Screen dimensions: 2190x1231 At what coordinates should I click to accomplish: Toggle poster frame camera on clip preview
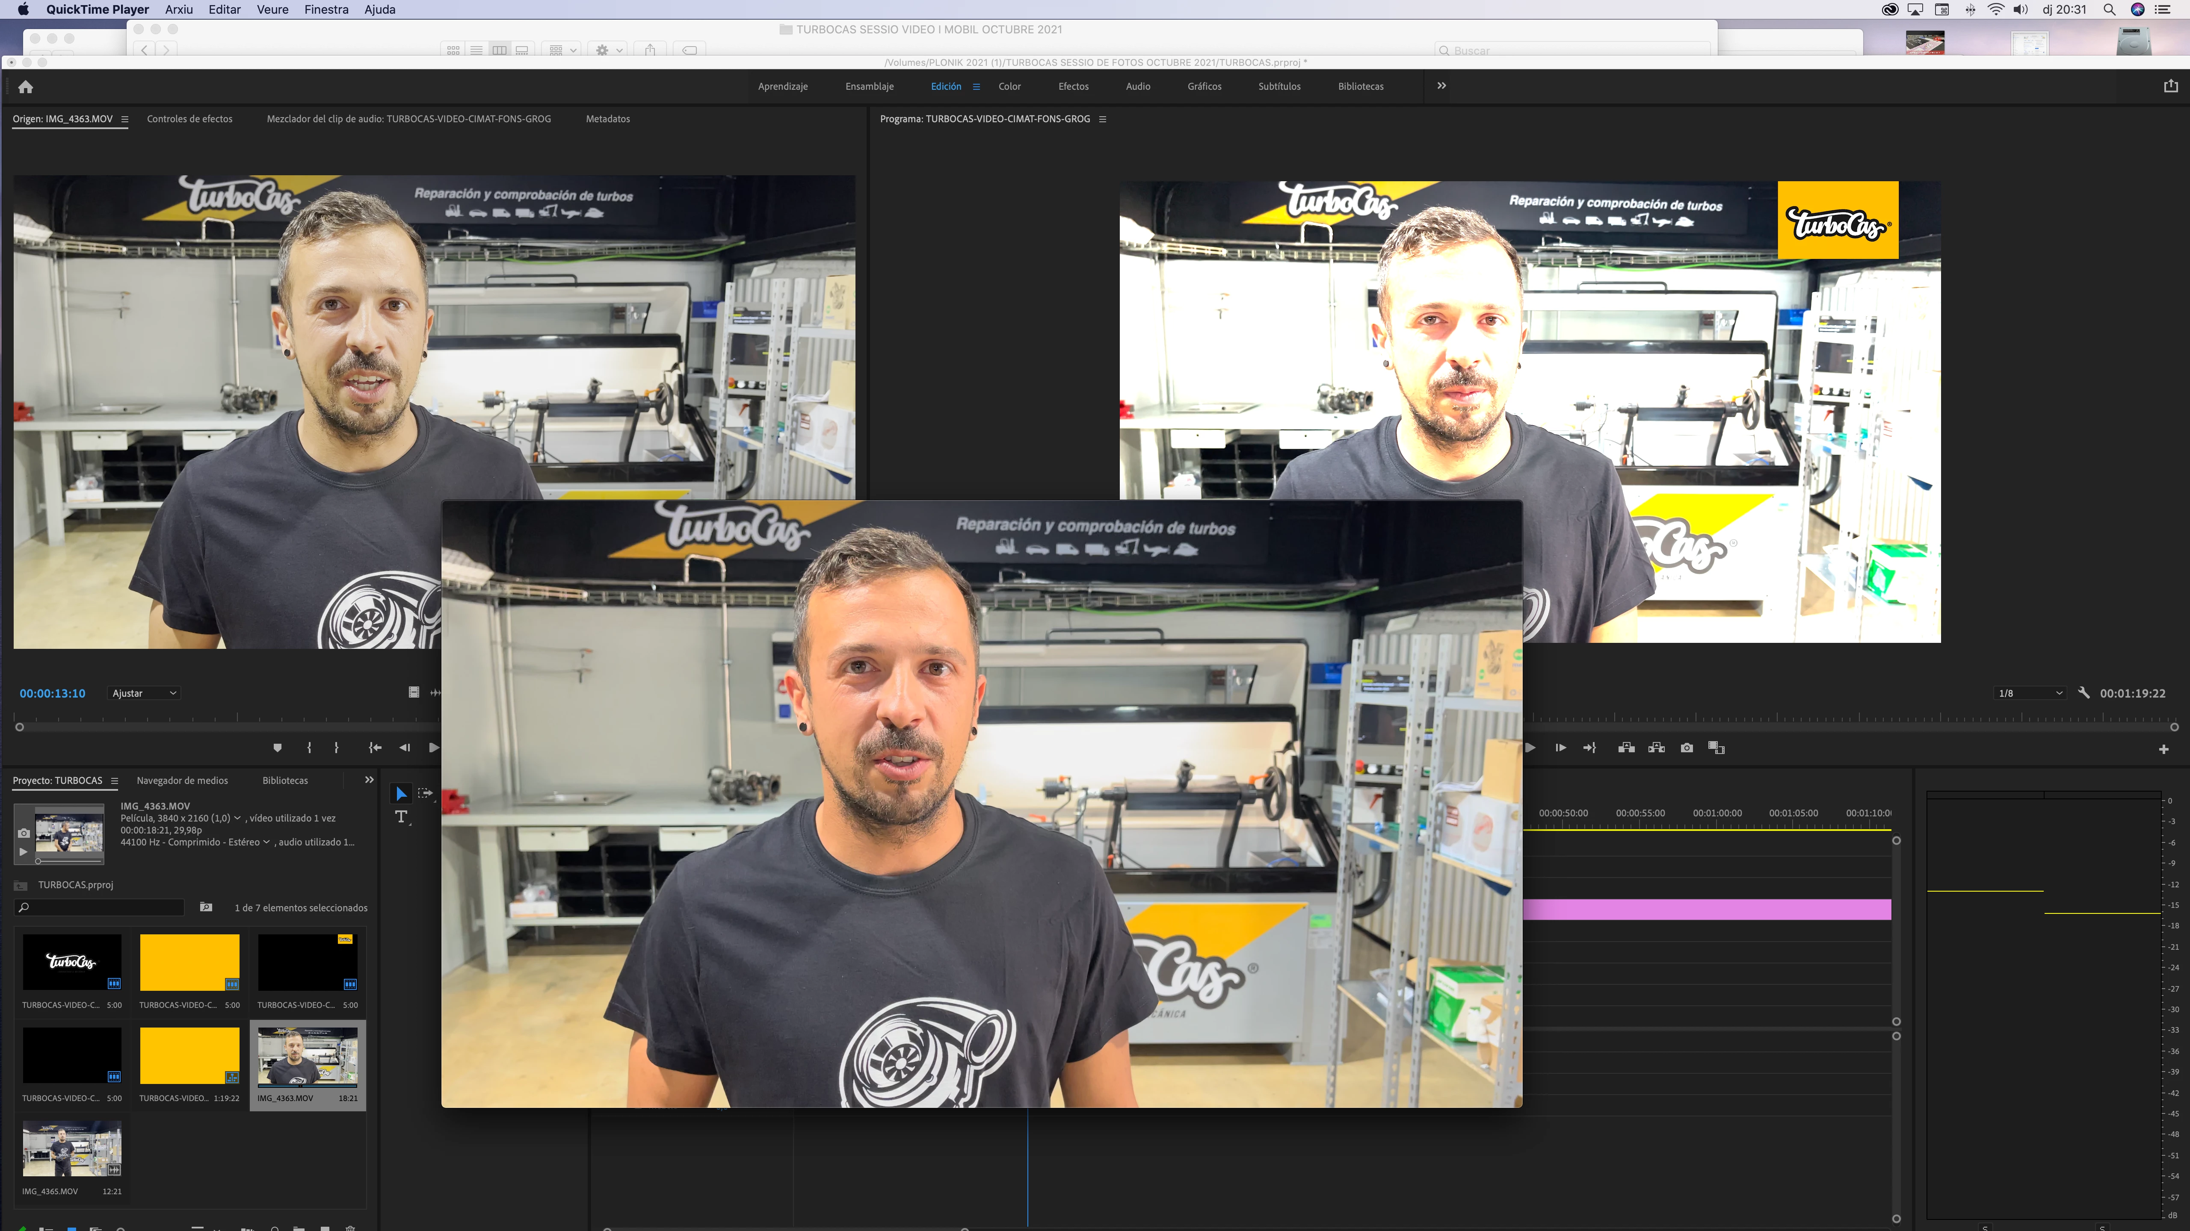(x=24, y=833)
